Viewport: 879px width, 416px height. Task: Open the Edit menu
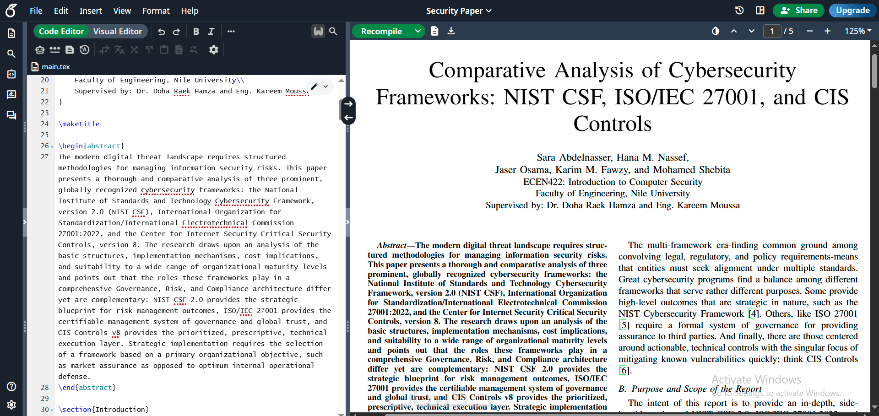[x=61, y=11]
